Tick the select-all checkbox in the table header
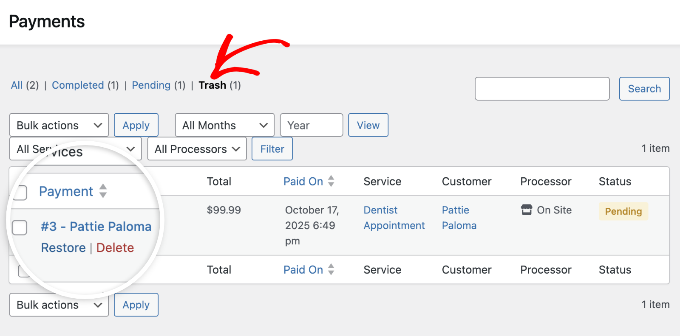This screenshot has width=680, height=336. (20, 192)
